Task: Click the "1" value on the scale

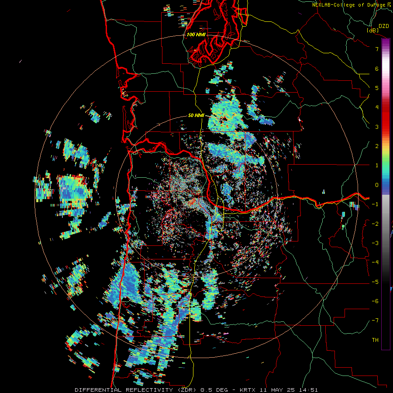Action: pos(377,165)
